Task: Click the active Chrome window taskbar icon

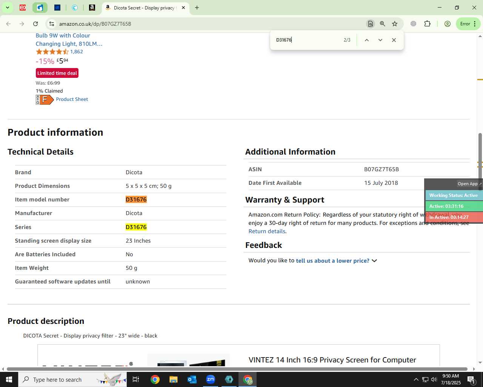Action: coord(248,379)
